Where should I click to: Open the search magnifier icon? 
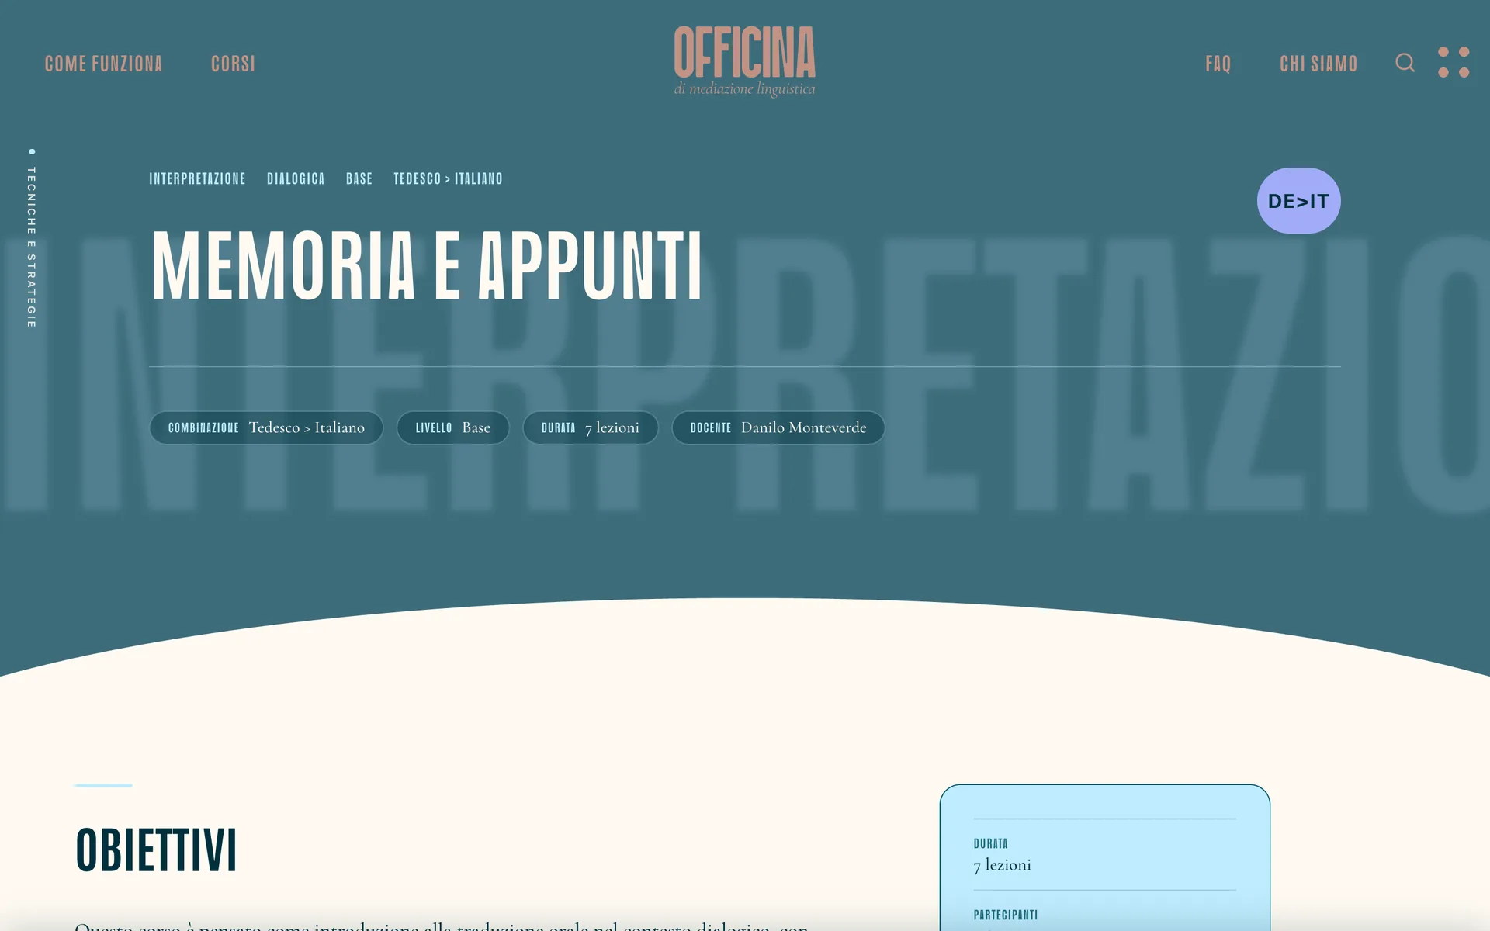click(1405, 63)
